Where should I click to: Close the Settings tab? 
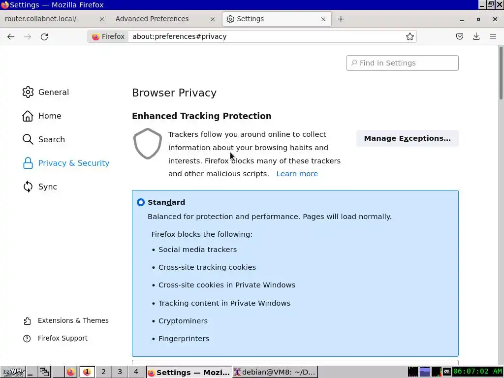(x=323, y=19)
